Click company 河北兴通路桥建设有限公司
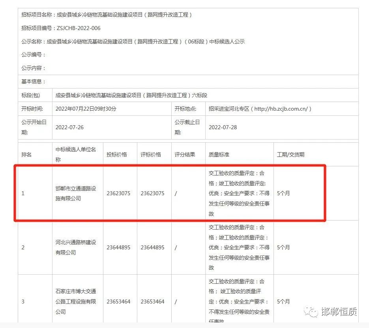 [x=75, y=247]
